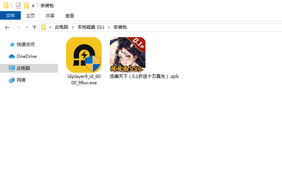Click 此电脑 in the address breadcrumb
This screenshot has height=190, width=282.
[61, 27]
